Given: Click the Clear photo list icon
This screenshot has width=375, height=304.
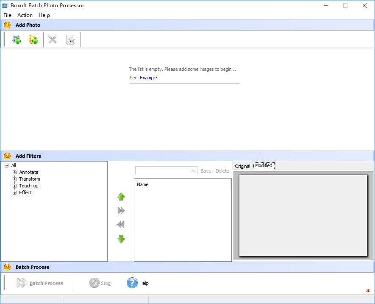Looking at the screenshot, I should (x=71, y=40).
